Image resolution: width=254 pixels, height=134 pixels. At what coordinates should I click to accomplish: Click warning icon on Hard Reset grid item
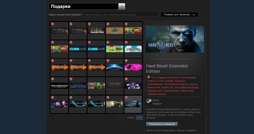click(126, 97)
